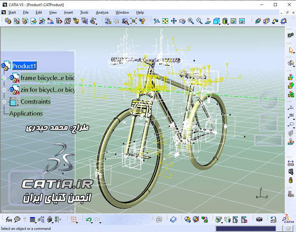Click the CATIA logo workbench icon
This screenshot has width=296, height=232.
click(x=288, y=219)
